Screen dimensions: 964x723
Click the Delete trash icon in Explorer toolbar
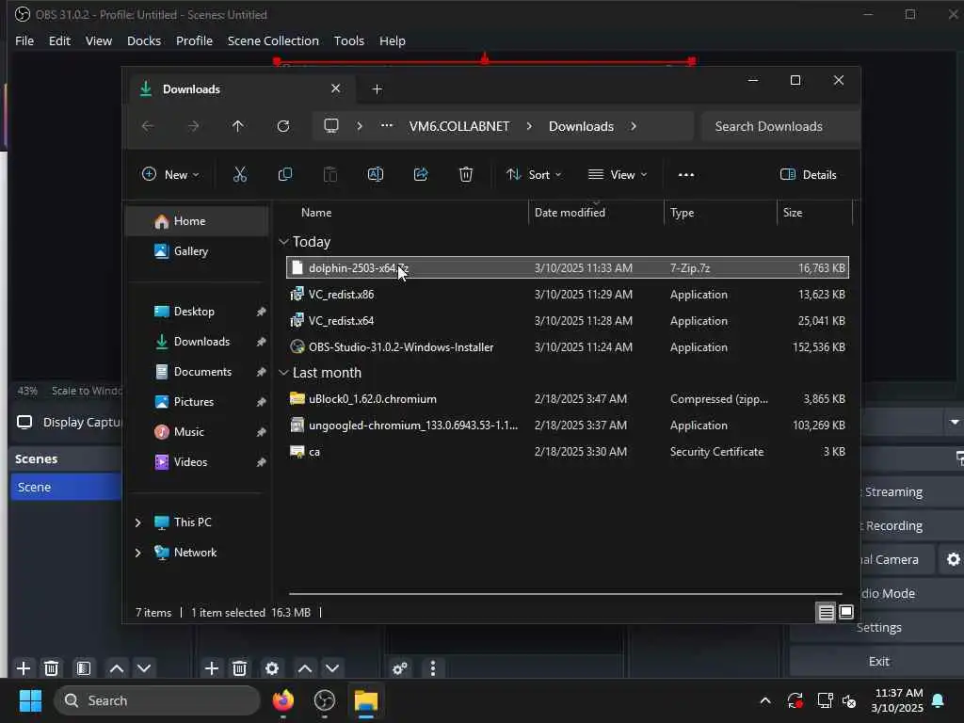point(466,174)
